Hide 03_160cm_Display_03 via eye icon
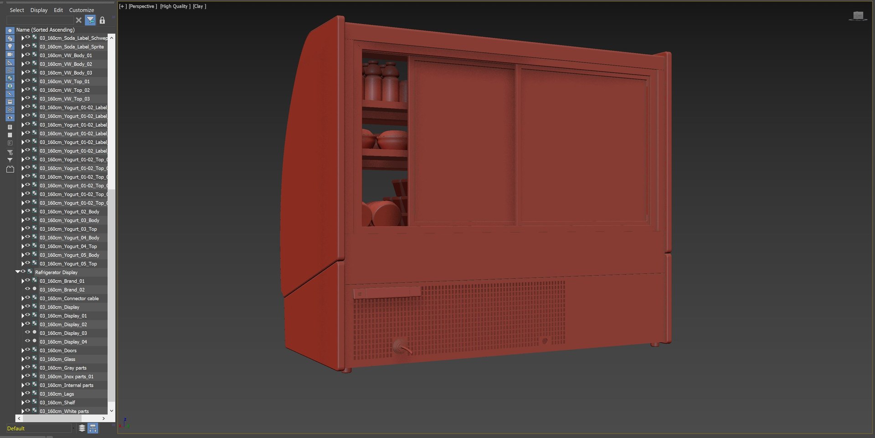The width and height of the screenshot is (875, 438). pos(27,332)
